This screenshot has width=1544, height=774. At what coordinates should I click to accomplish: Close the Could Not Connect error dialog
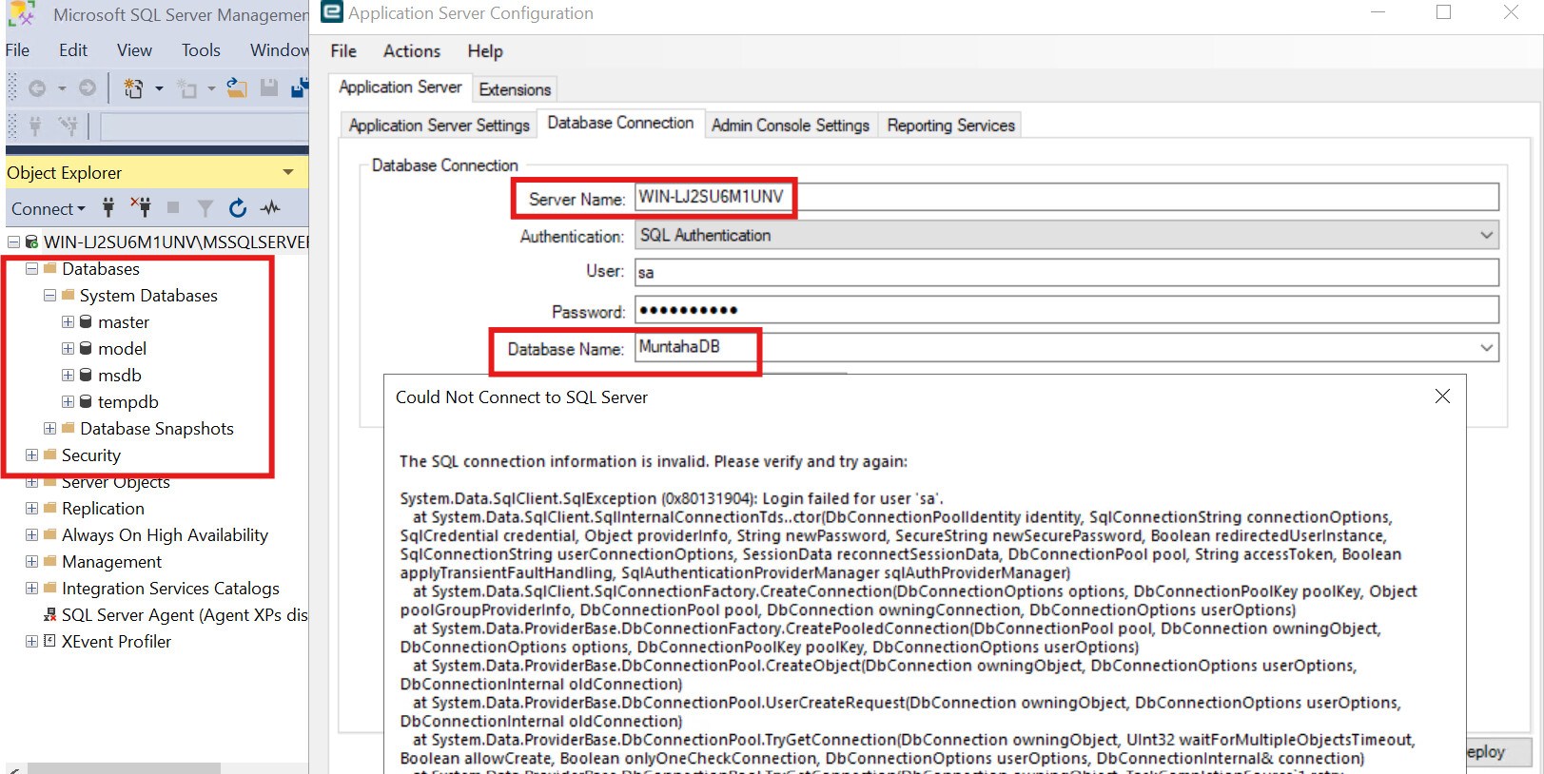click(x=1442, y=397)
